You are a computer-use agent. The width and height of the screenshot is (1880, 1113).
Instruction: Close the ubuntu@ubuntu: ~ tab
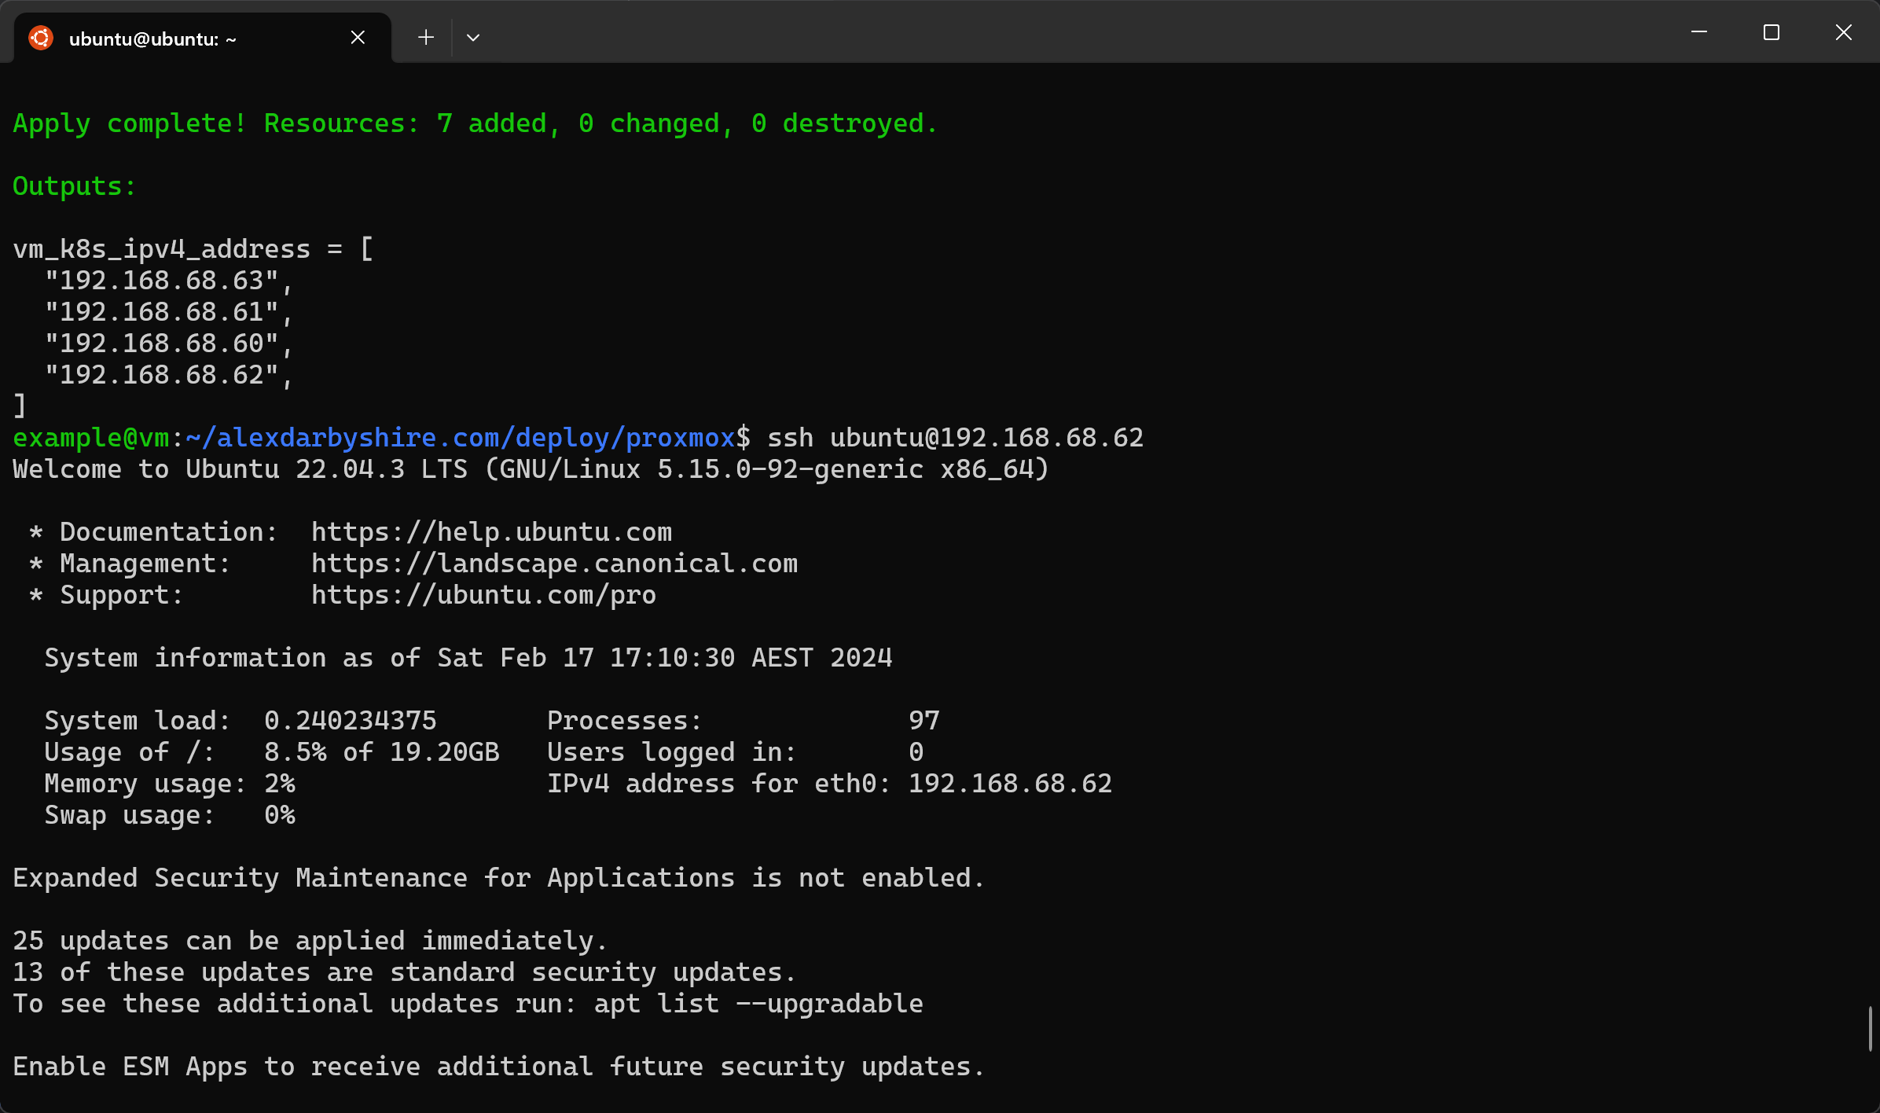click(358, 38)
